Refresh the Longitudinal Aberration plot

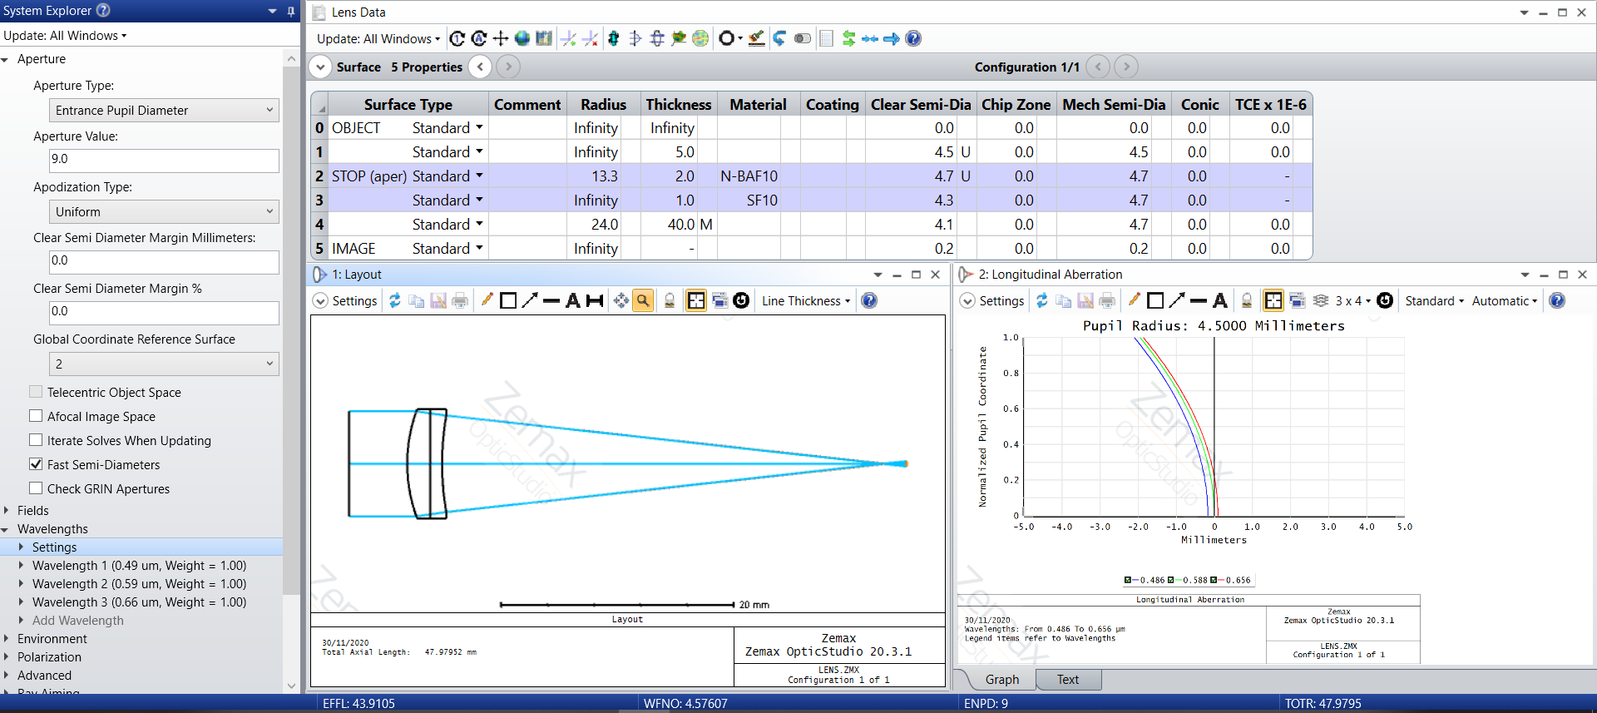(1041, 301)
